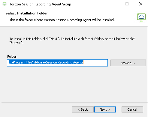The image size is (148, 117).
Task: Click blank space inside Folder field after path
Action: pyautogui.click(x=95, y=63)
